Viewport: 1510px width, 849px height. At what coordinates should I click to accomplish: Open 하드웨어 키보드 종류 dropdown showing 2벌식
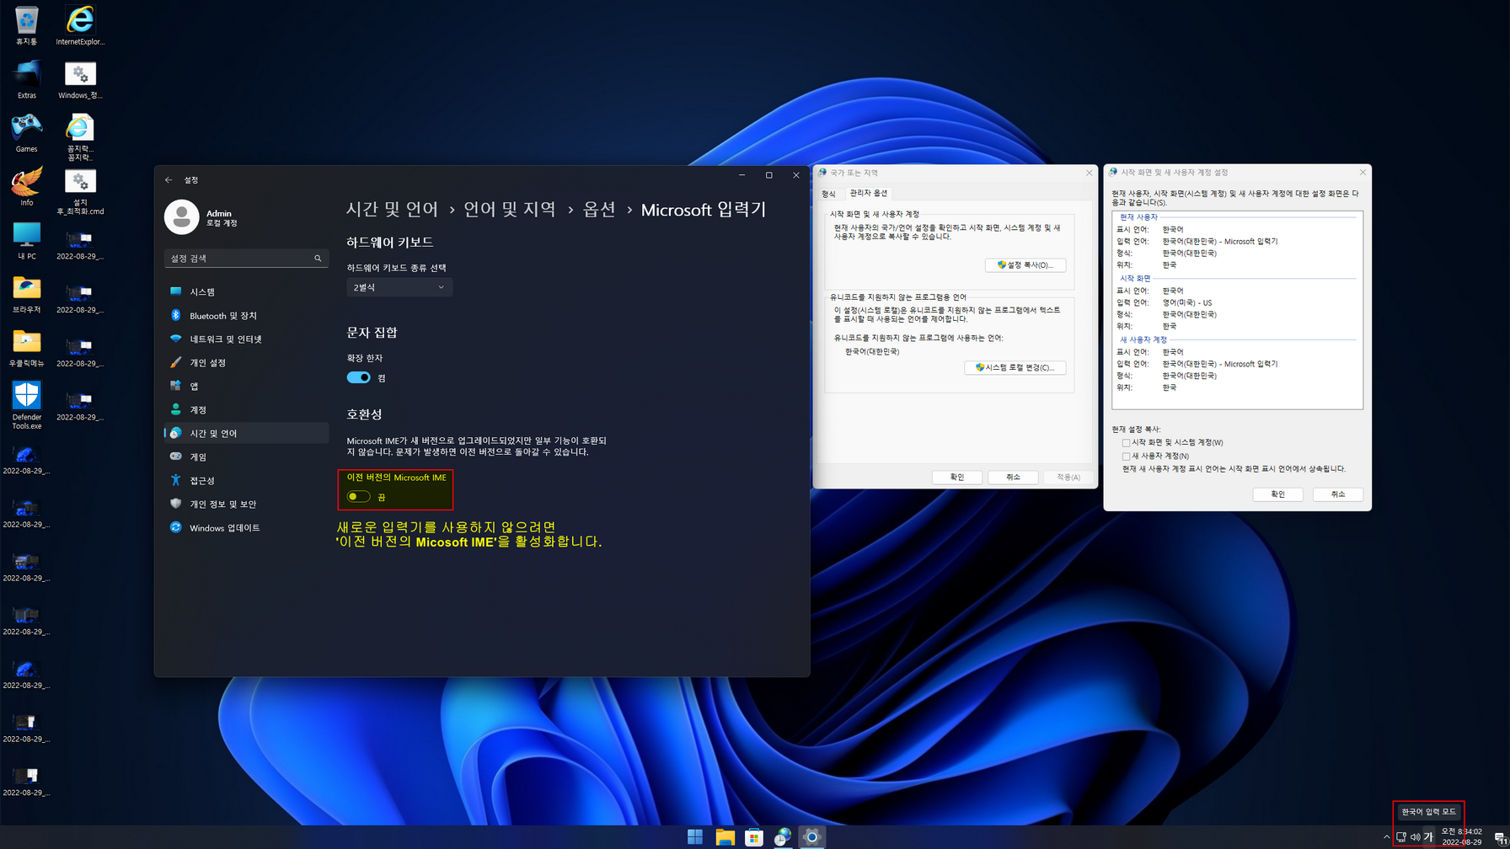pyautogui.click(x=399, y=287)
